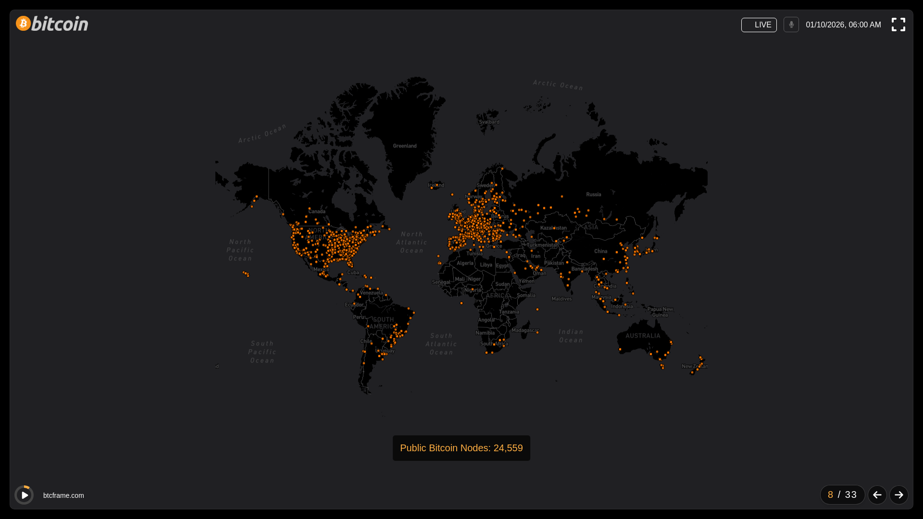The image size is (923, 519).
Task: Click the 8 / 33 slide counter
Action: pyautogui.click(x=842, y=494)
